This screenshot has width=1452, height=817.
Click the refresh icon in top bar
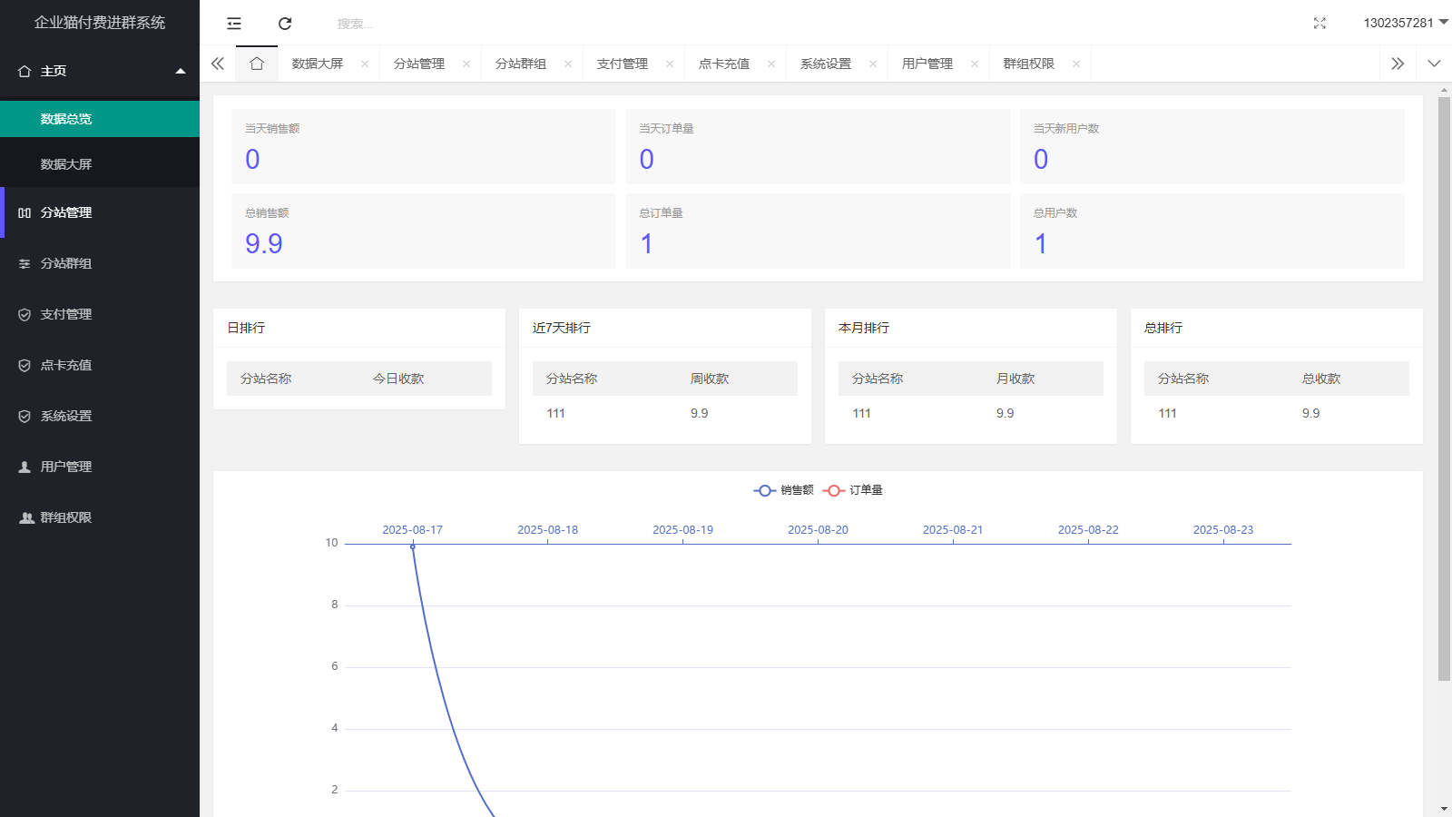(x=285, y=24)
